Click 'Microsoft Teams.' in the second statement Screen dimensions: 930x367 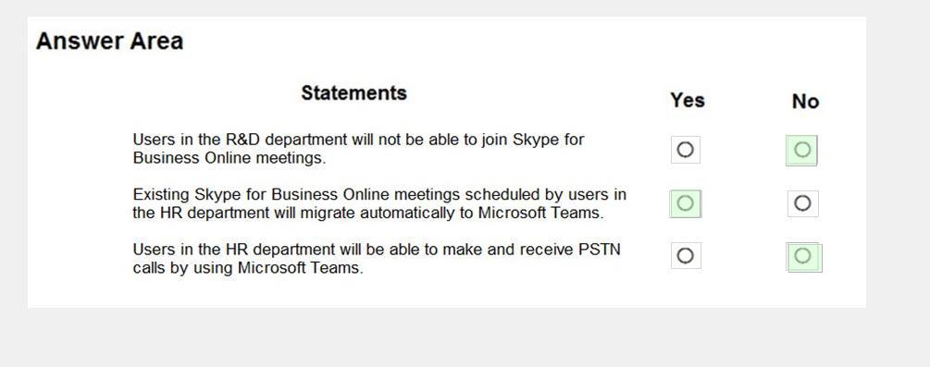pyautogui.click(x=541, y=213)
